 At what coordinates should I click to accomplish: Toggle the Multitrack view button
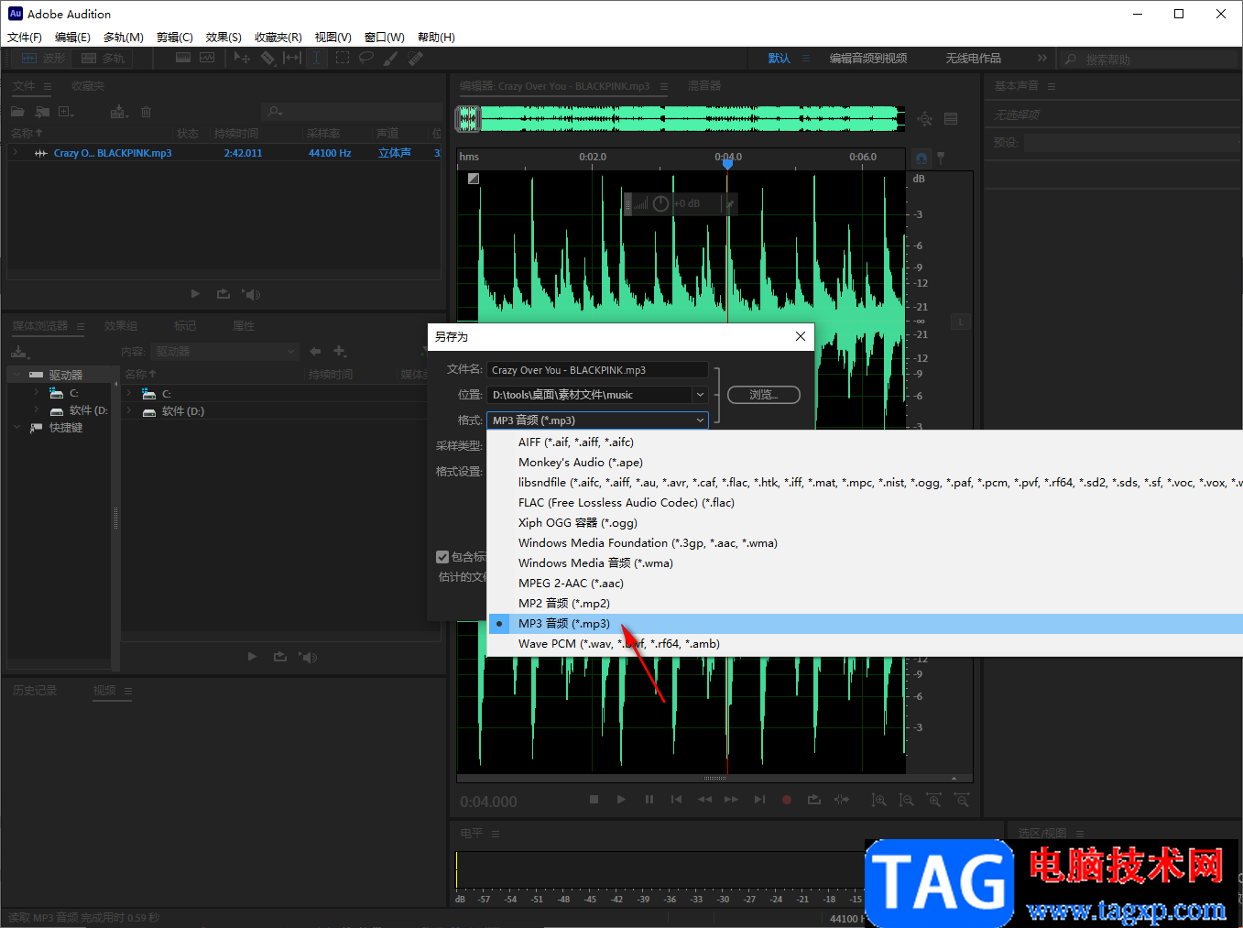pyautogui.click(x=103, y=58)
